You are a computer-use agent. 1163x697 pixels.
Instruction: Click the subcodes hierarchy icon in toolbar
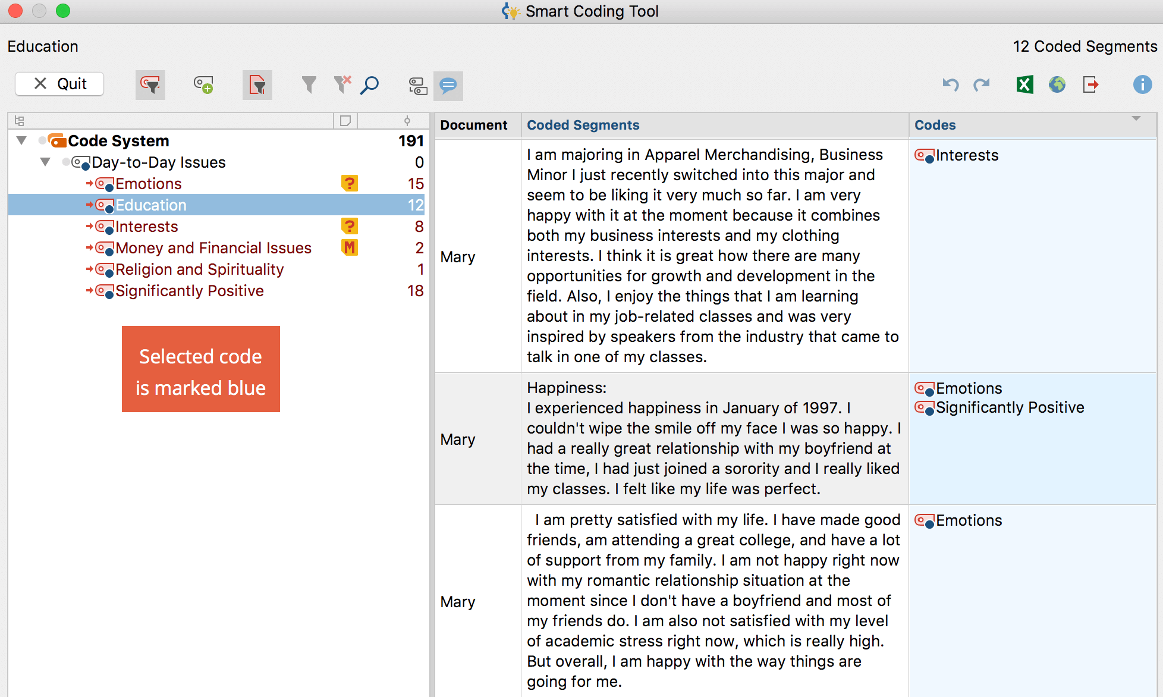pos(418,86)
